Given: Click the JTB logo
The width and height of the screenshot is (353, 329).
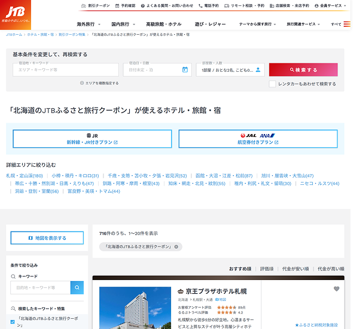Looking at the screenshot, I should (x=16, y=15).
